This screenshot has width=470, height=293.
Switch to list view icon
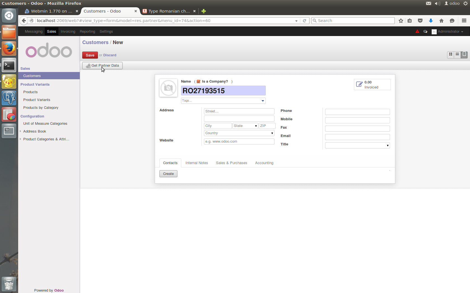coord(457,54)
